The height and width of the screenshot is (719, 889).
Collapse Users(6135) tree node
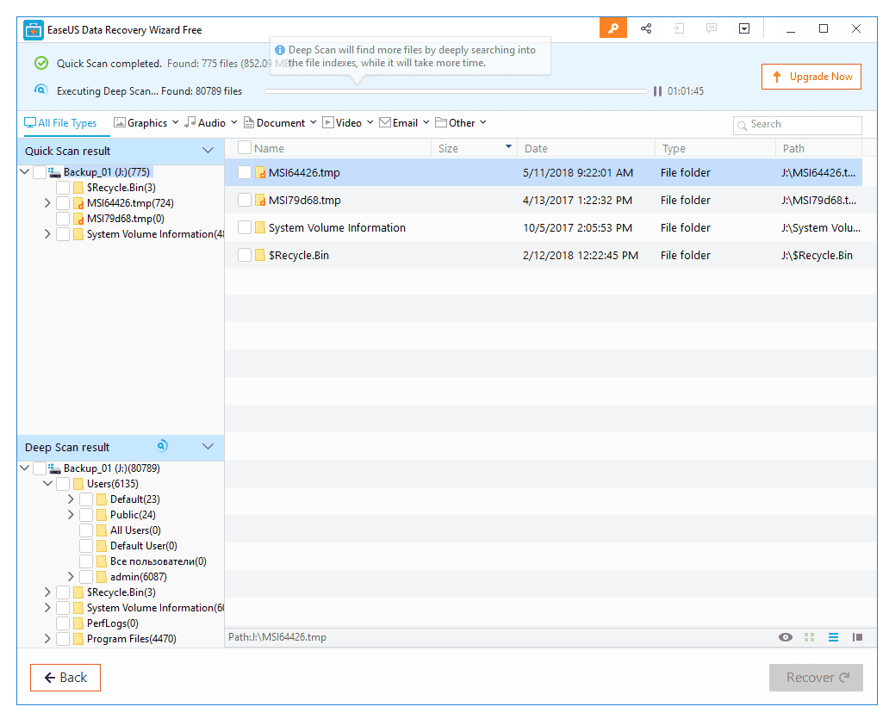(x=47, y=484)
